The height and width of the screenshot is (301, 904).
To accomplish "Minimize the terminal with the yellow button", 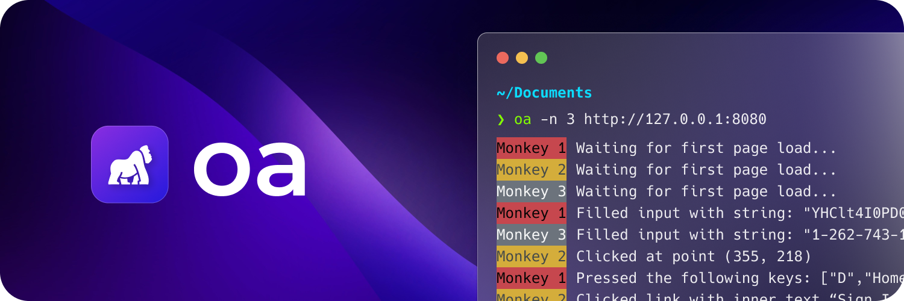I will coord(522,58).
